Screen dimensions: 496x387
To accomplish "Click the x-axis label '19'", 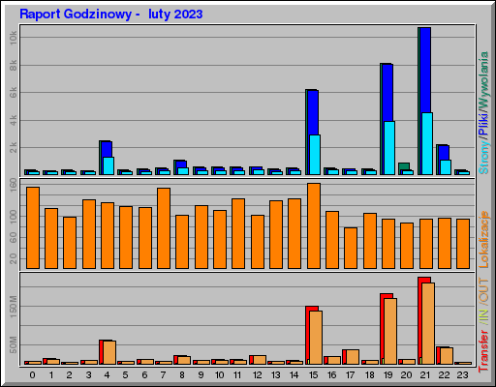I will (x=387, y=375).
